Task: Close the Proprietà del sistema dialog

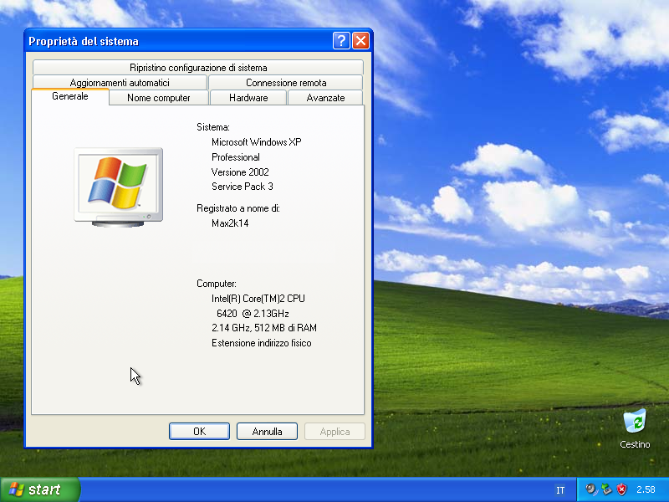Action: click(361, 41)
